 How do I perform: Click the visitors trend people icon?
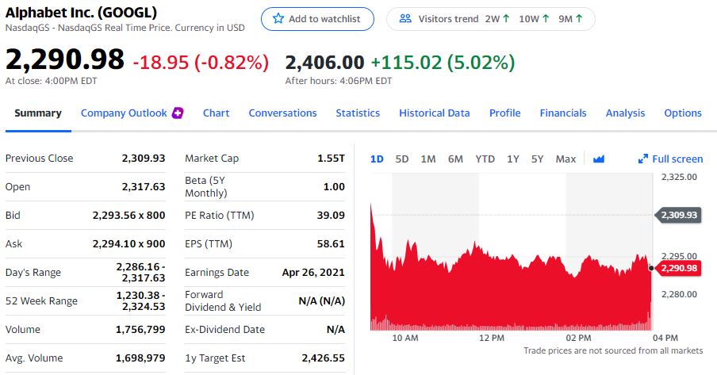tap(405, 19)
